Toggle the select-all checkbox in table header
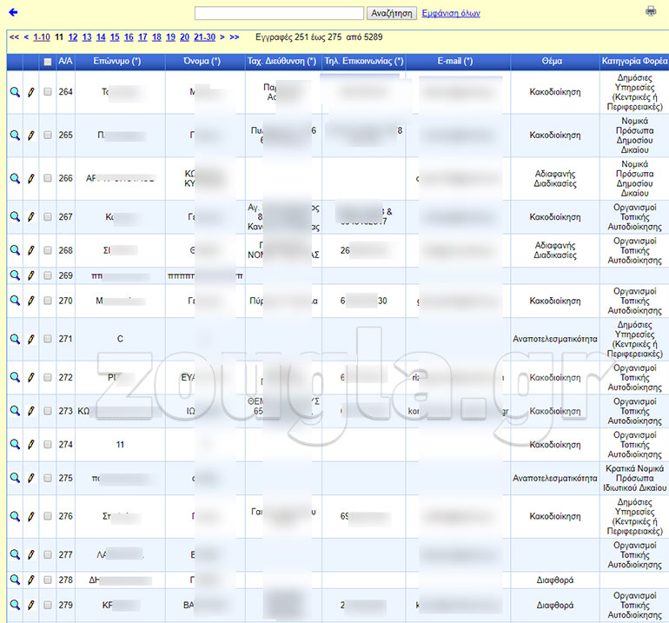Viewport: 669px width, 623px height. pos(48,62)
